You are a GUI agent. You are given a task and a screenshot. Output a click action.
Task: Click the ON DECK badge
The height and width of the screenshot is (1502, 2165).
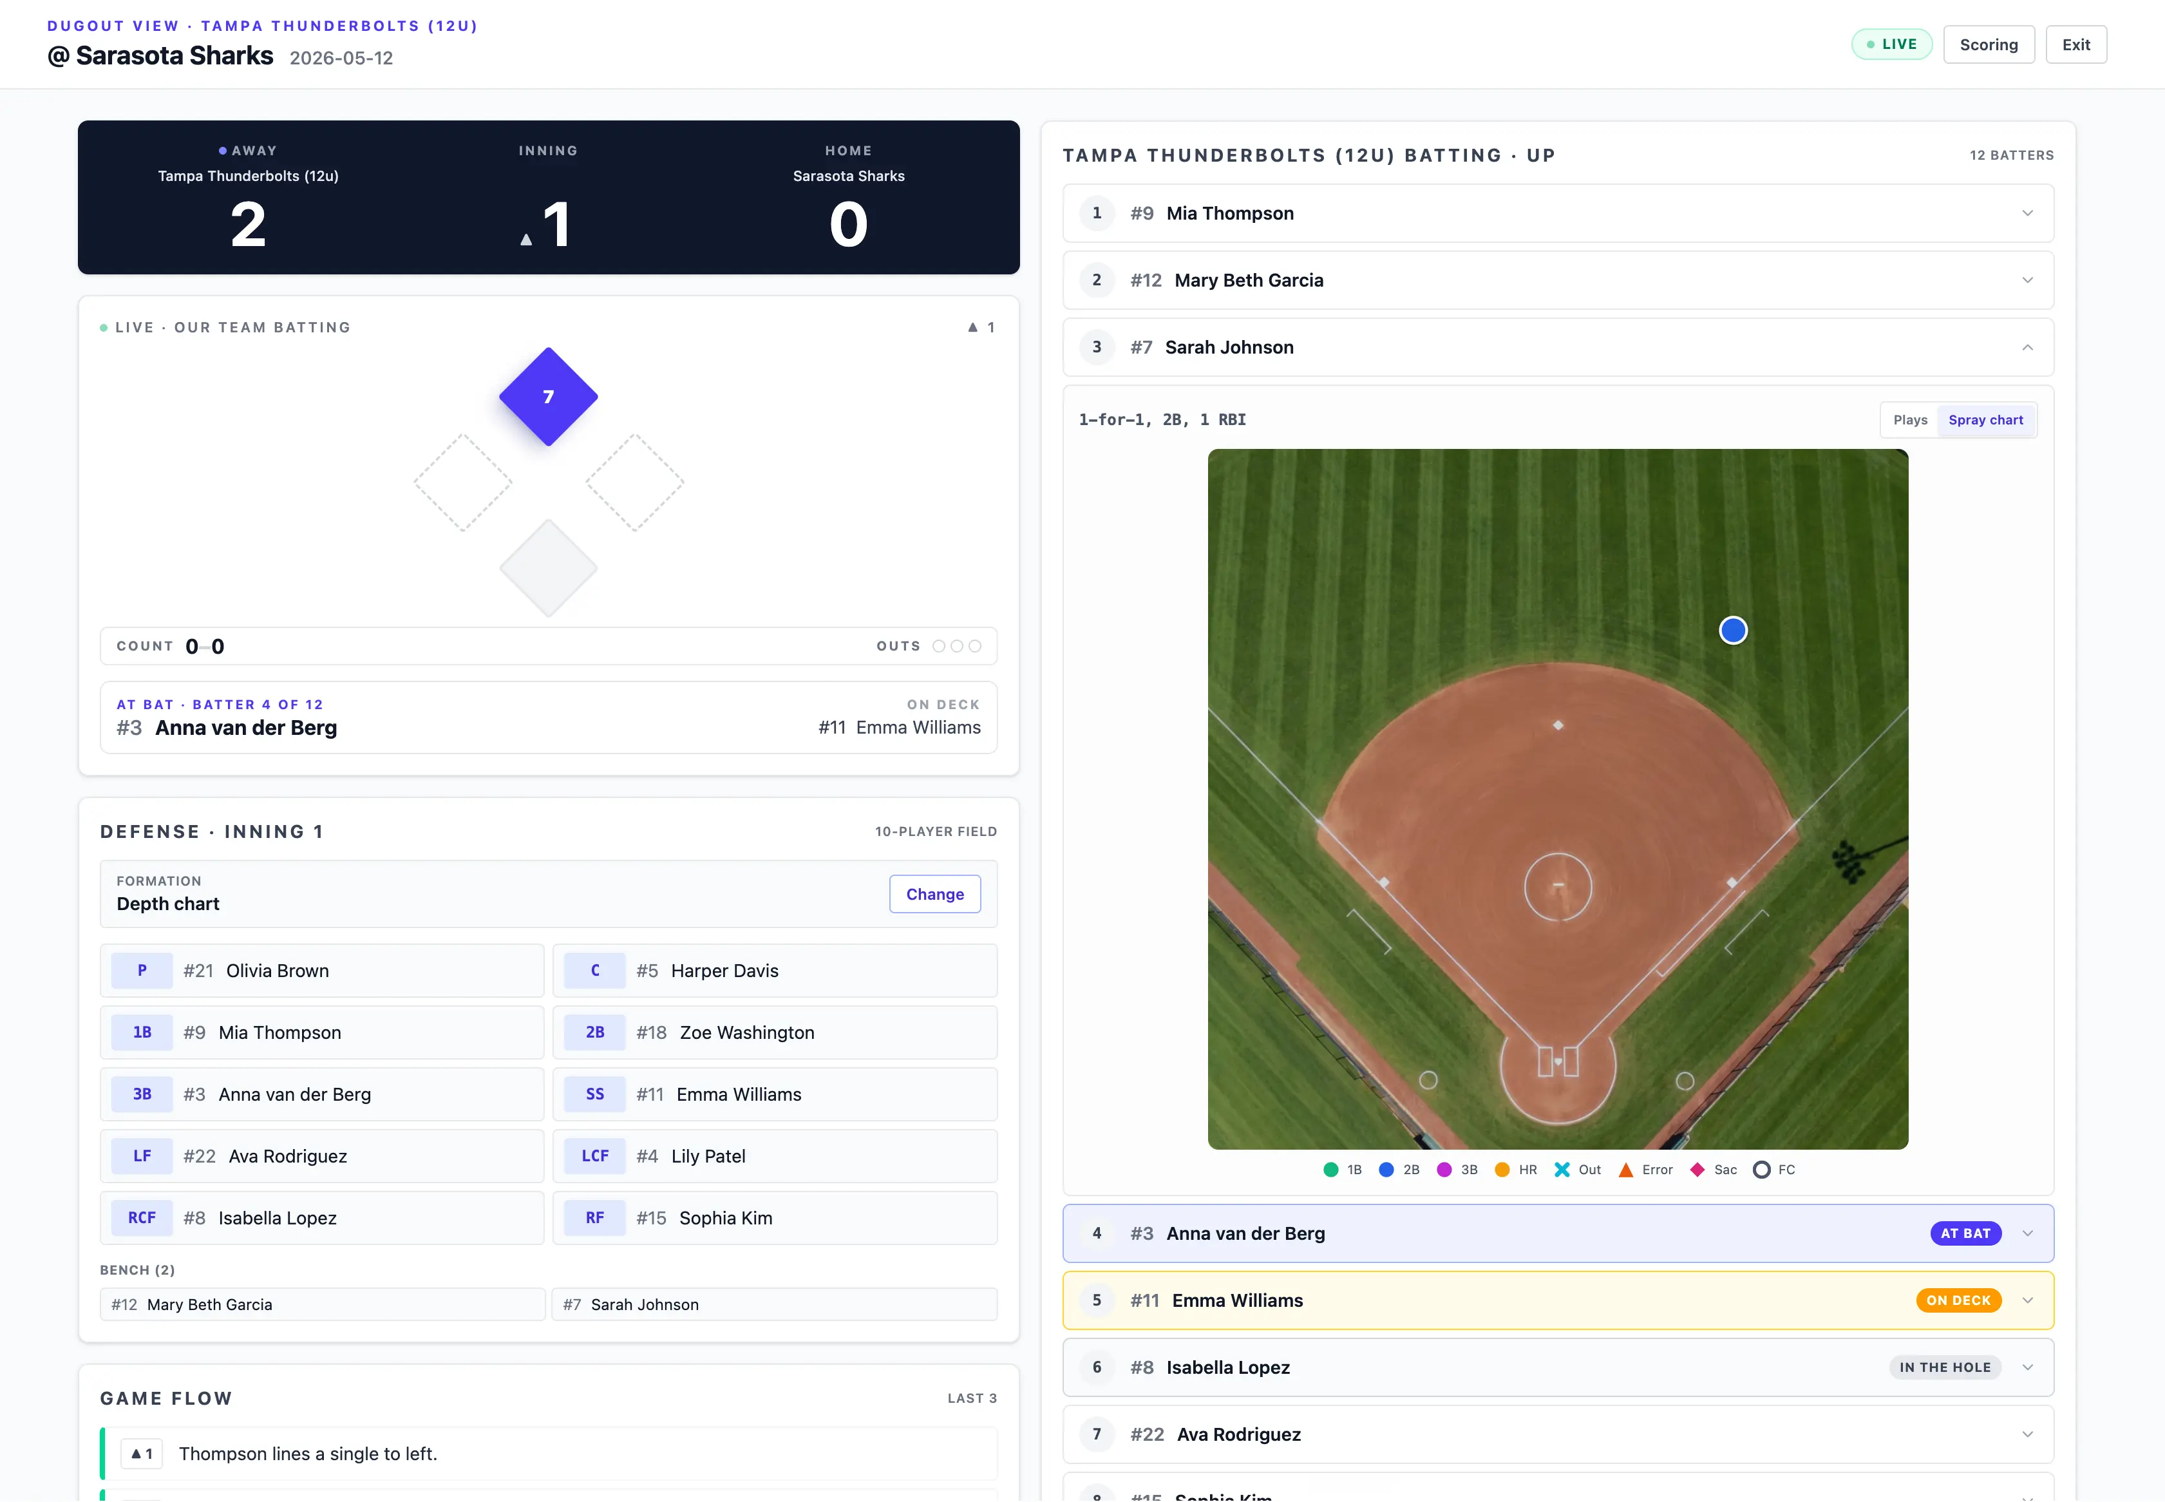1958,1300
